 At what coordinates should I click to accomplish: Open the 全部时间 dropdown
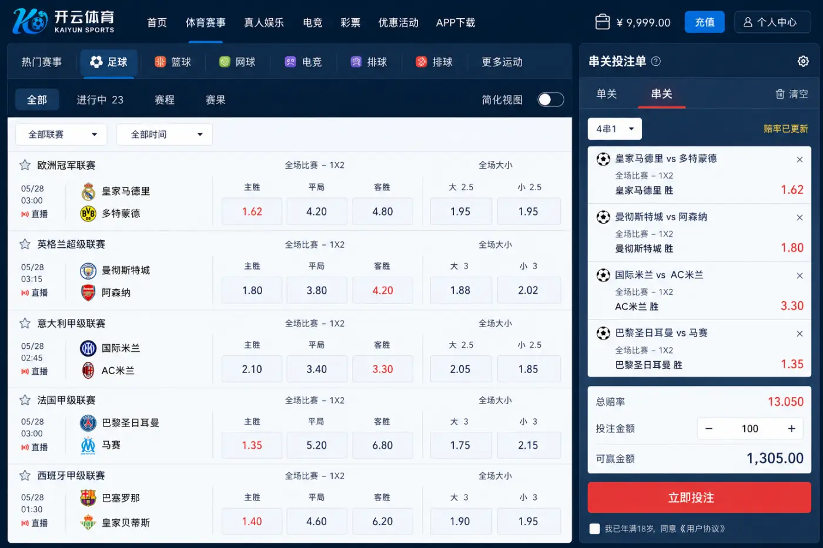point(165,135)
